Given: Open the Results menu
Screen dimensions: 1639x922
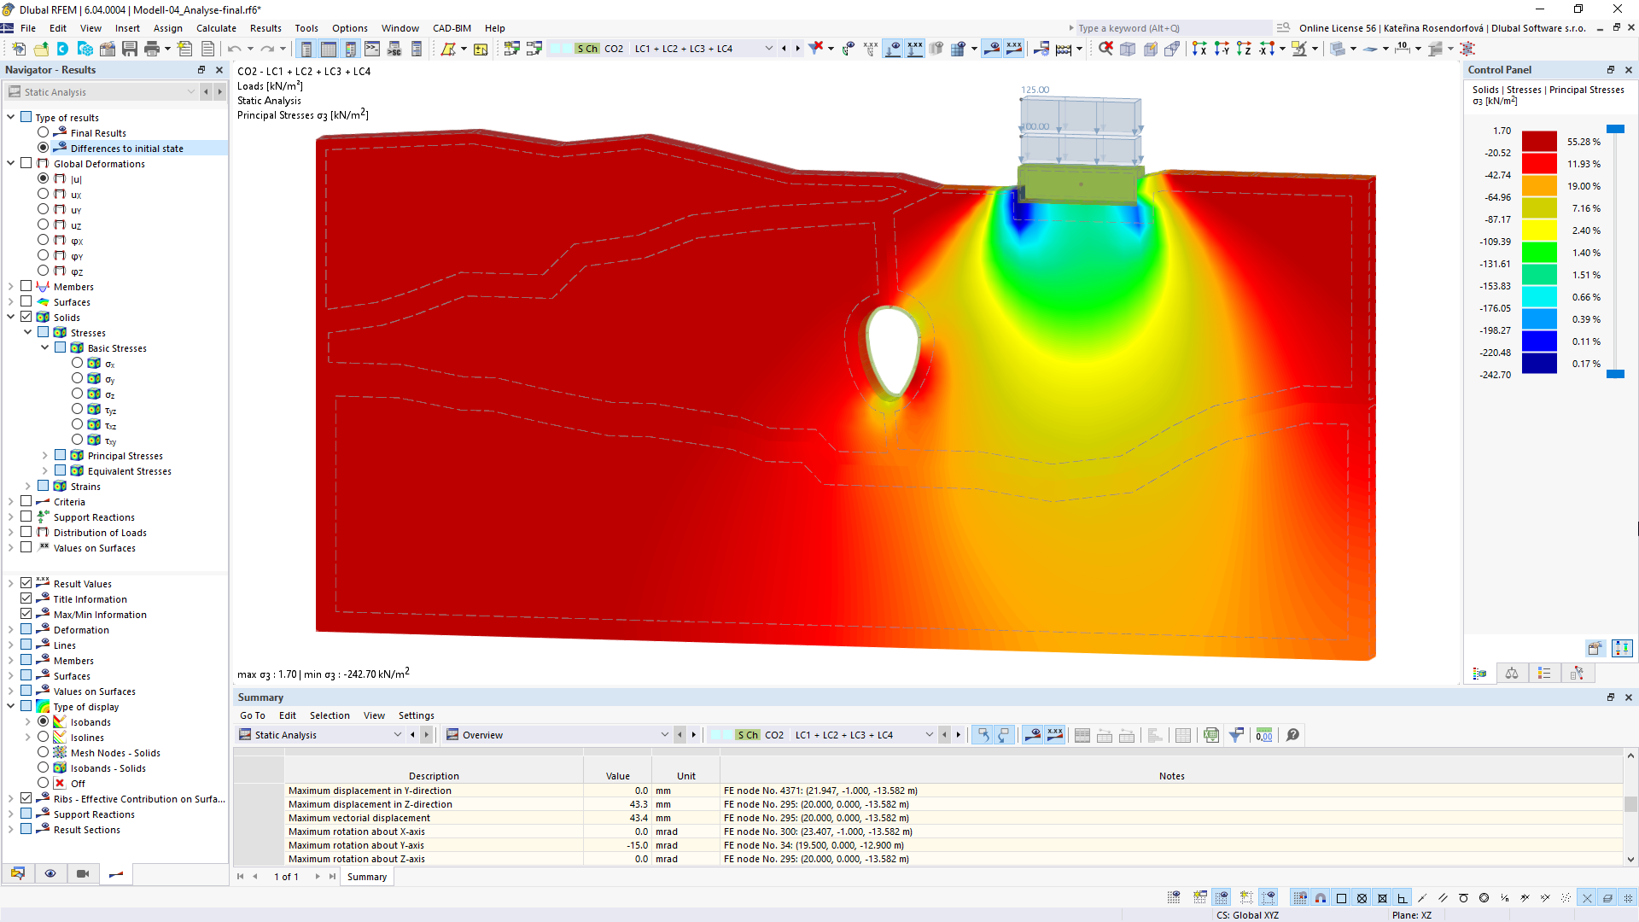Looking at the screenshot, I should coord(264,27).
